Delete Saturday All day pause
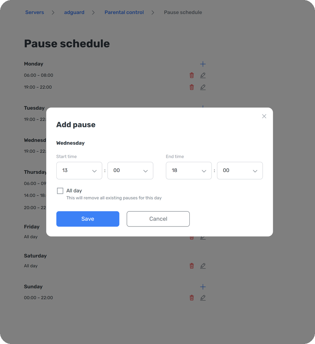Screen dimensions: 315x344 [x=192, y=266]
